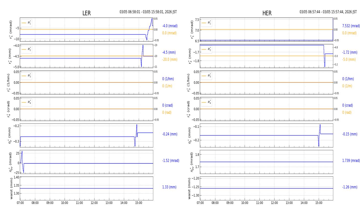The height and width of the screenshot is (220, 360).
Task: Click the LER ηpy* (mrad) axis label
Action: [10, 162]
